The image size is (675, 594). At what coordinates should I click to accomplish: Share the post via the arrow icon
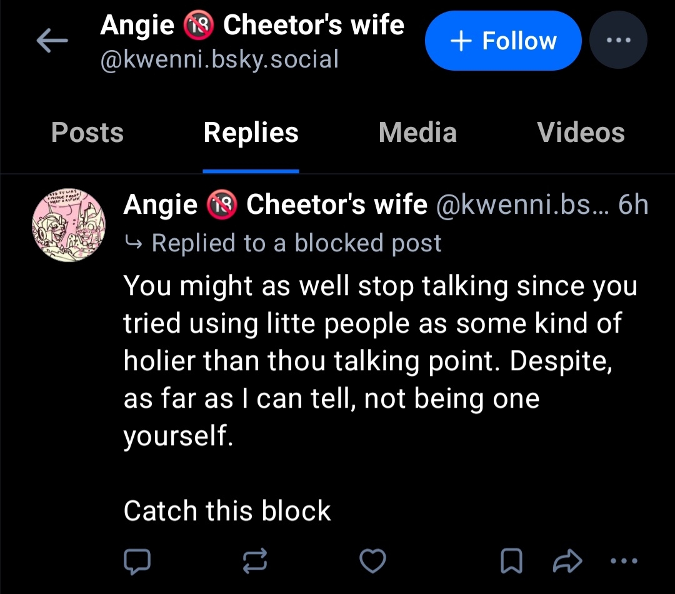point(567,561)
